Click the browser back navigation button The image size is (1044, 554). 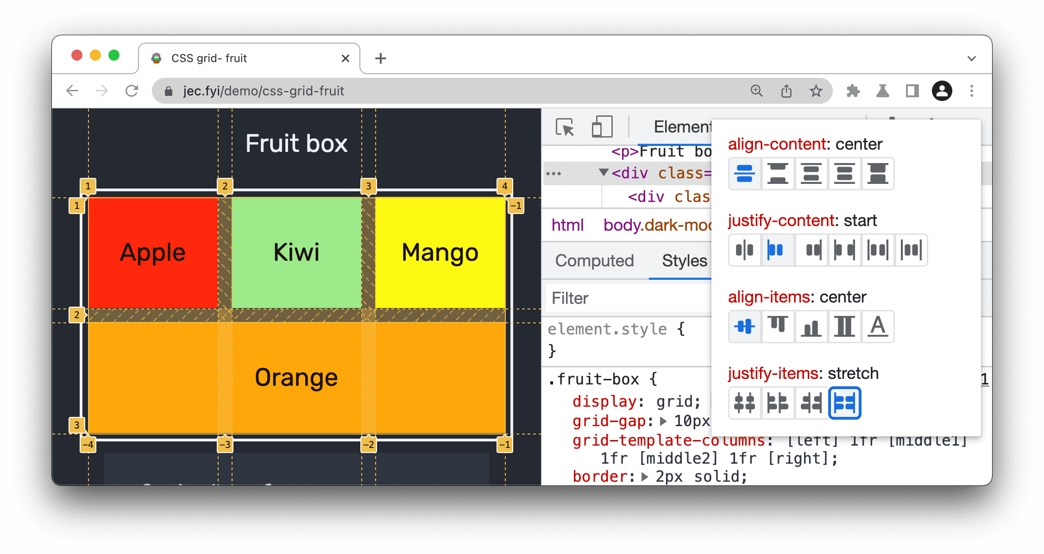click(x=73, y=91)
